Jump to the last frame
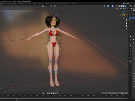This screenshot has width=135, height=101. (x=57, y=93)
